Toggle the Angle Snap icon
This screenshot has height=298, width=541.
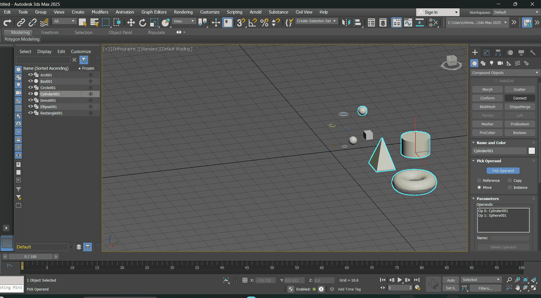tap(253, 23)
